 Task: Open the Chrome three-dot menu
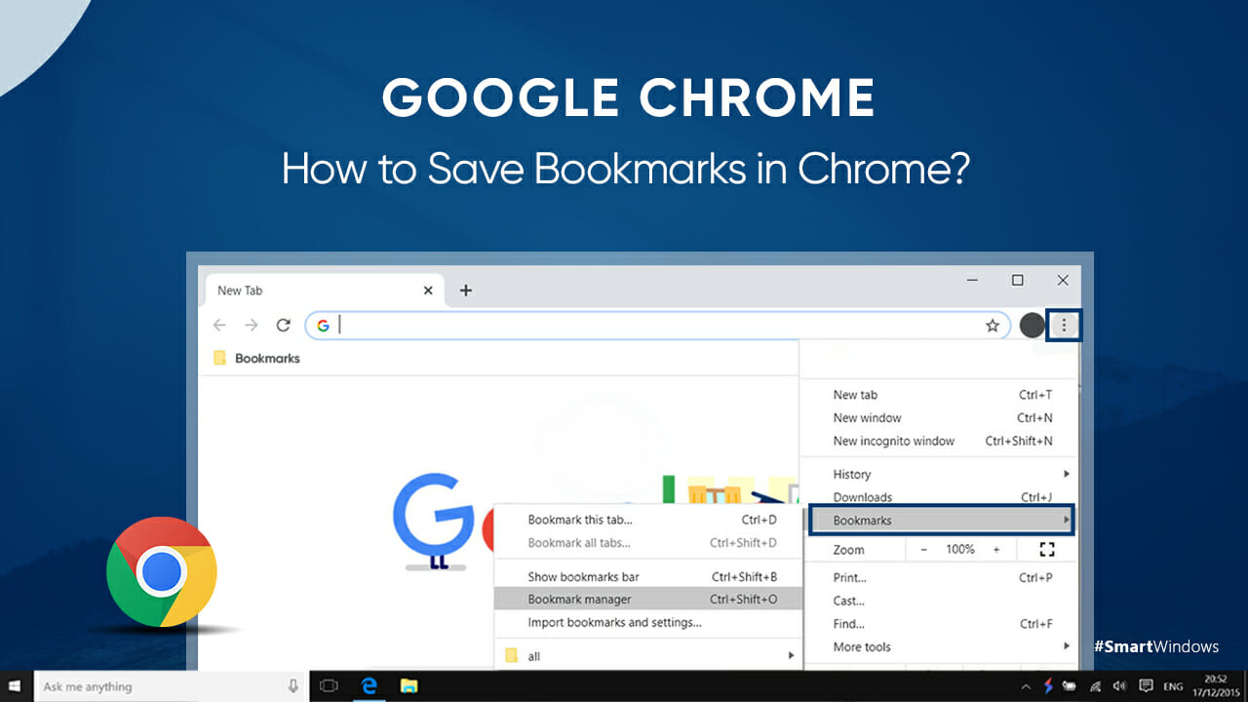click(1063, 325)
